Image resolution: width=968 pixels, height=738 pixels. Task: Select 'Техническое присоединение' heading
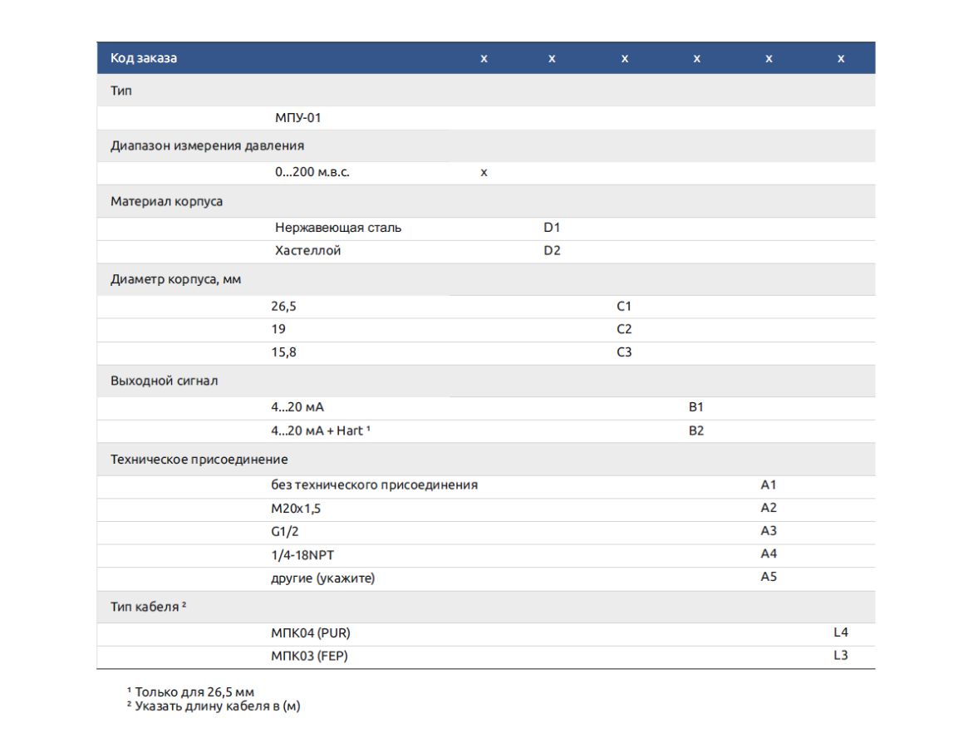tap(199, 460)
